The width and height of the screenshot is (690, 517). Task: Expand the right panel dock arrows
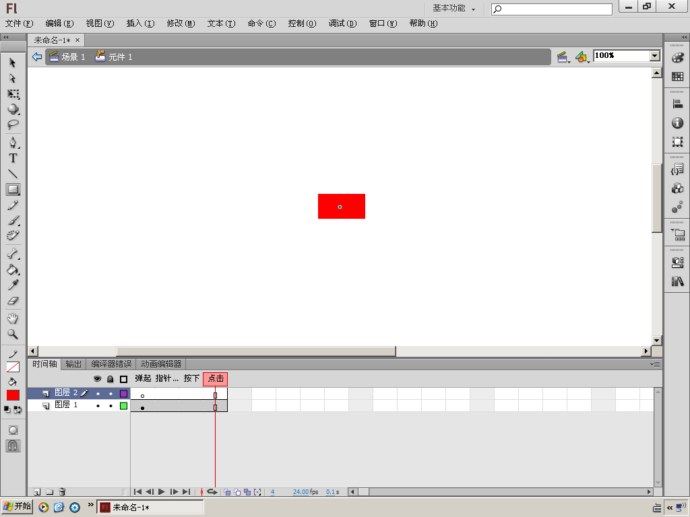(x=684, y=38)
